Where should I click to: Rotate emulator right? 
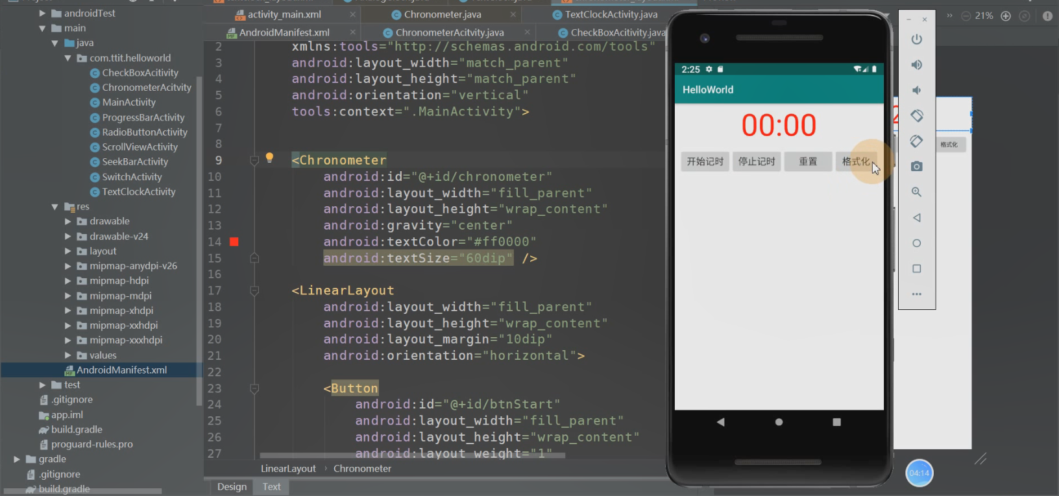917,141
